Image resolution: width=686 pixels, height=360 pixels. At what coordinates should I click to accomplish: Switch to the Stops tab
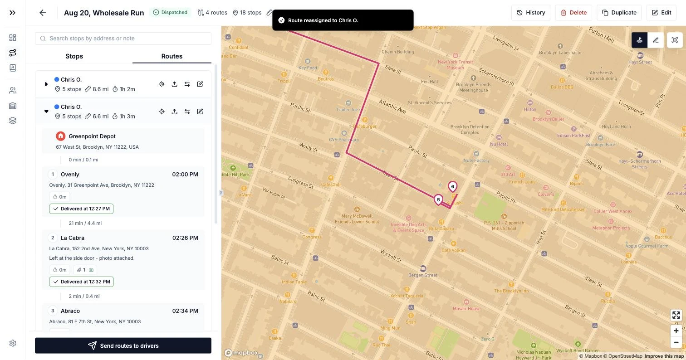[x=74, y=56]
